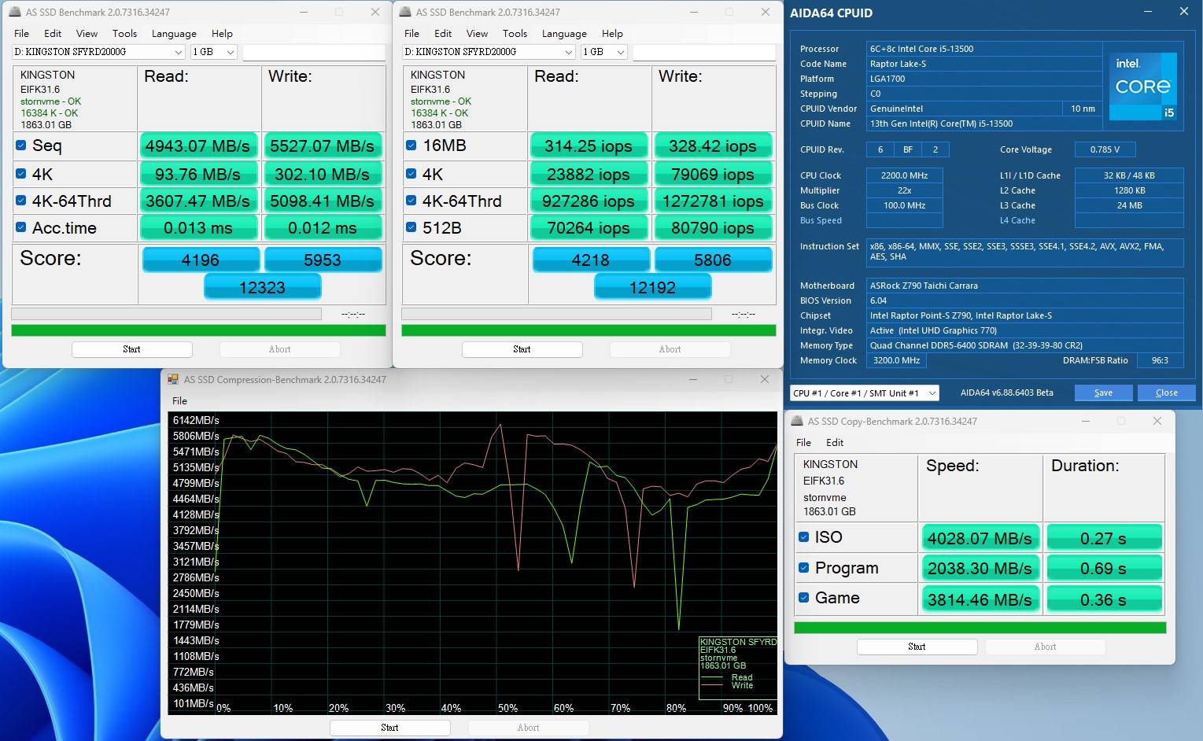This screenshot has height=741, width=1203.
Task: Open Tools menu in the MB/s benchmark window
Action: pos(124,33)
